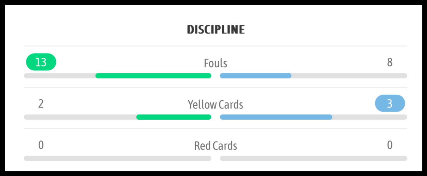Select the green 13 fouls badge

(41, 62)
